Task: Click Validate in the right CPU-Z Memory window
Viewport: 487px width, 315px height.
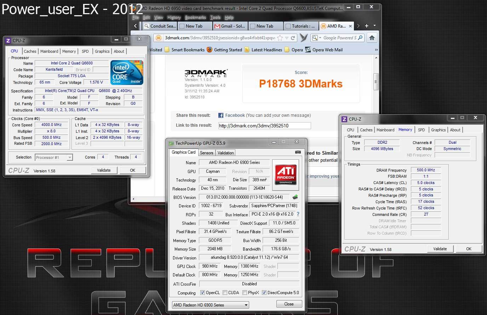Action: 440,249
